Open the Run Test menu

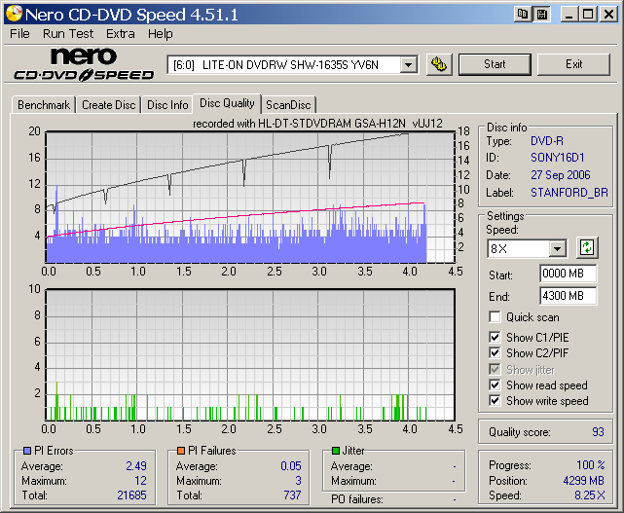[68, 34]
